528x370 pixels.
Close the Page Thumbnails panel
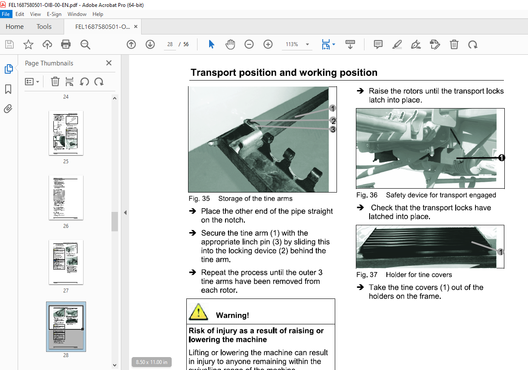[x=109, y=63]
